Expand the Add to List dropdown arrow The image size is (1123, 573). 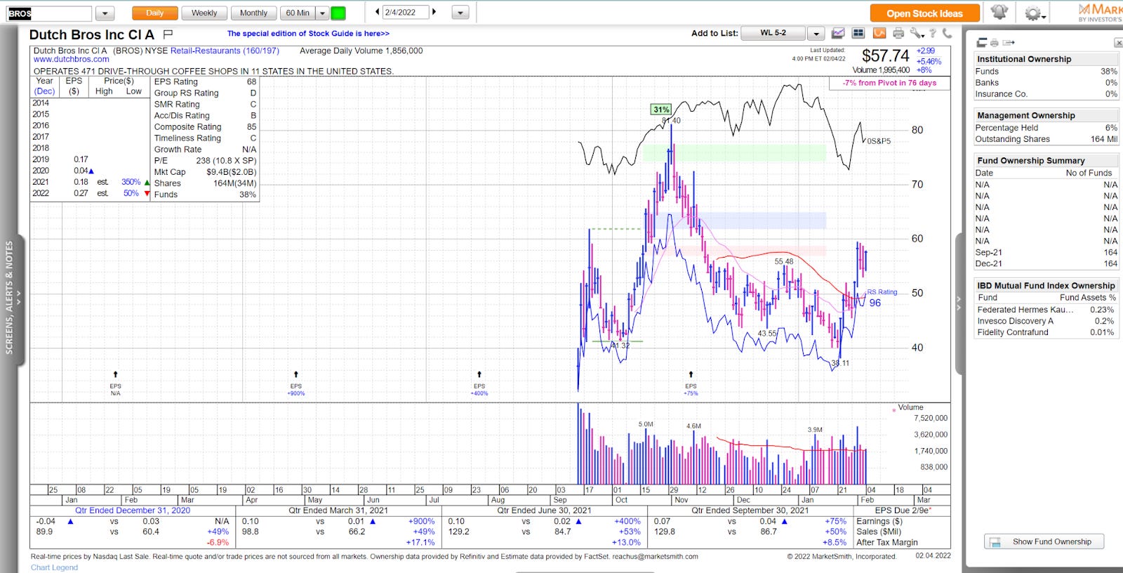816,33
